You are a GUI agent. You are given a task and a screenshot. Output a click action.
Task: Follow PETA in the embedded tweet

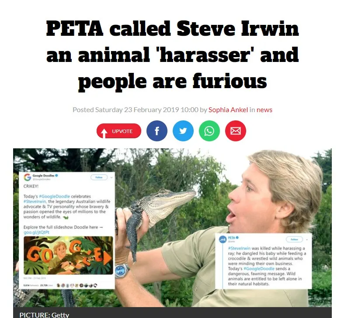[x=294, y=239]
